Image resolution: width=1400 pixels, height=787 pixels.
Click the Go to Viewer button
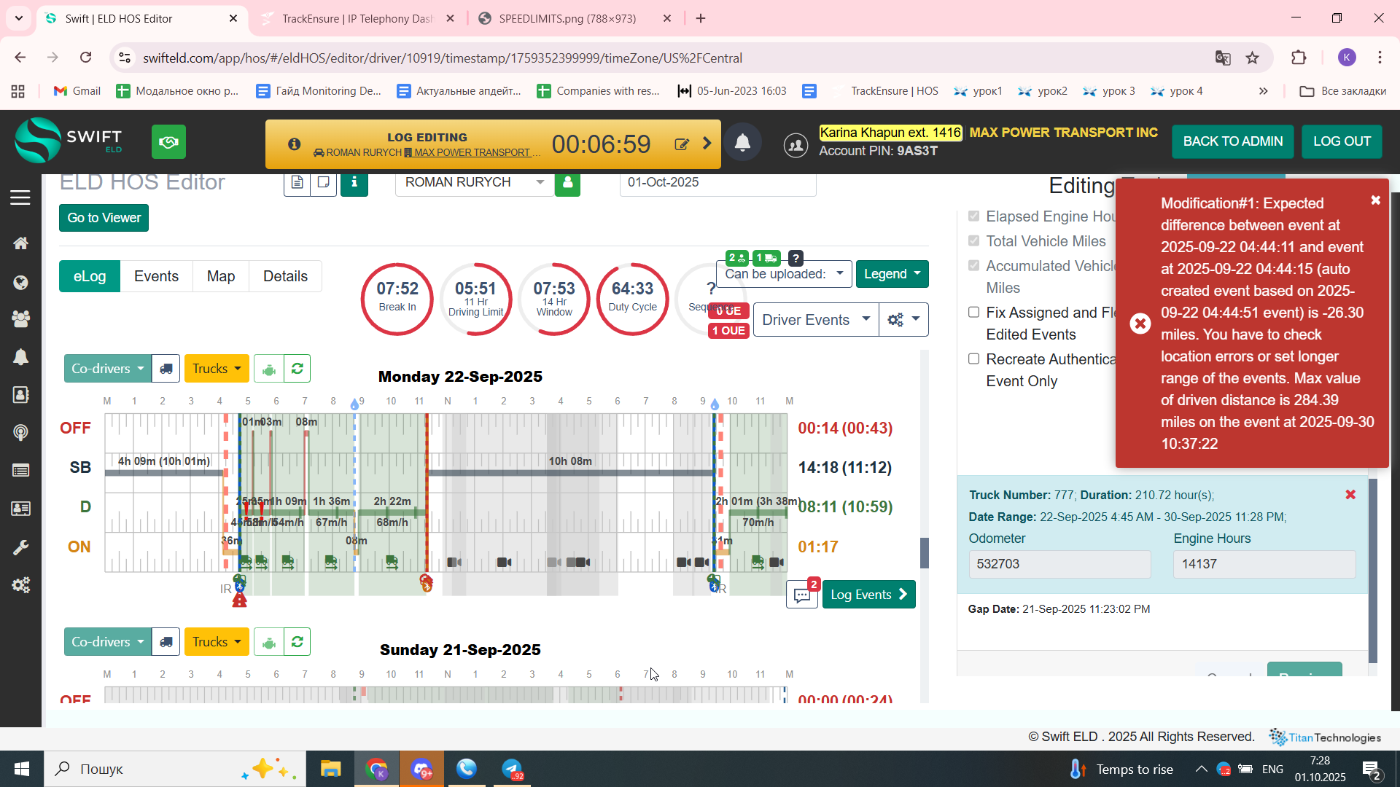click(104, 218)
